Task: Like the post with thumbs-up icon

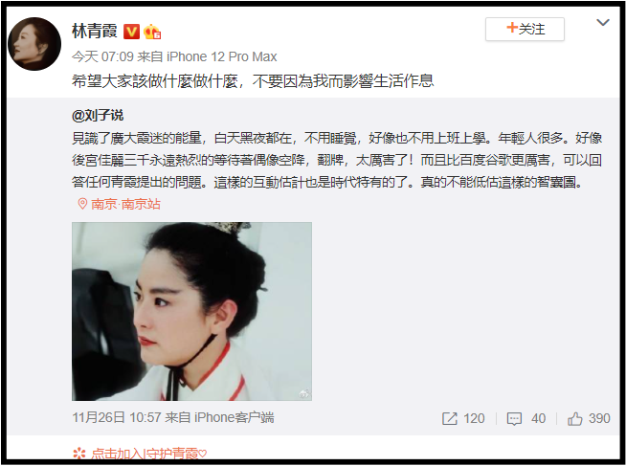Action: point(575,418)
